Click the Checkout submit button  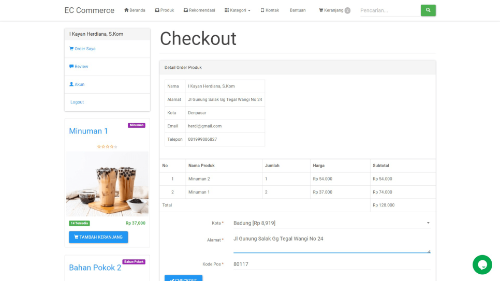click(183, 278)
